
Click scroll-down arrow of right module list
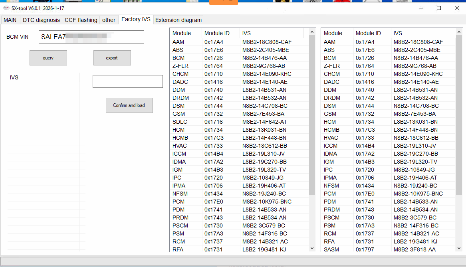[x=460, y=248]
